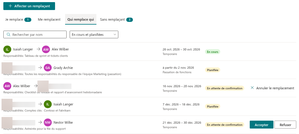Click the Planifiée badge in Grady Archie row
299x134 pixels.
tap(213, 70)
